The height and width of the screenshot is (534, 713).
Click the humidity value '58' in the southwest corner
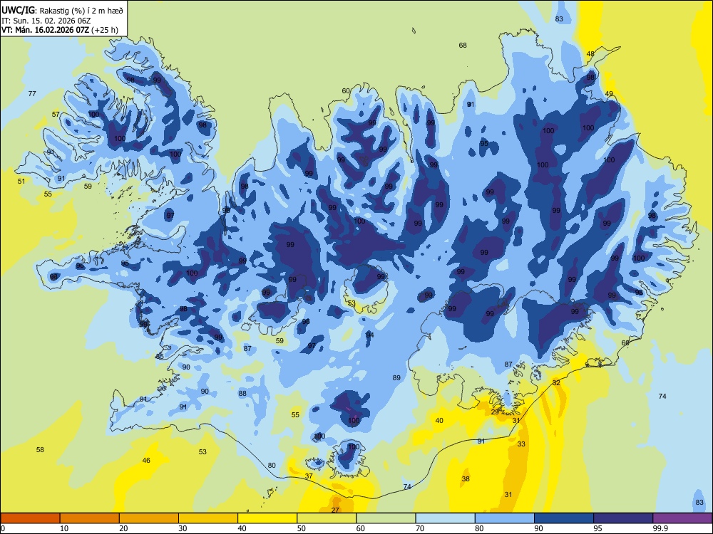[40, 449]
